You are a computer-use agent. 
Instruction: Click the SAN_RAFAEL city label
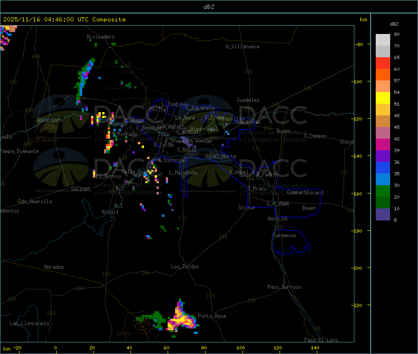(170, 127)
